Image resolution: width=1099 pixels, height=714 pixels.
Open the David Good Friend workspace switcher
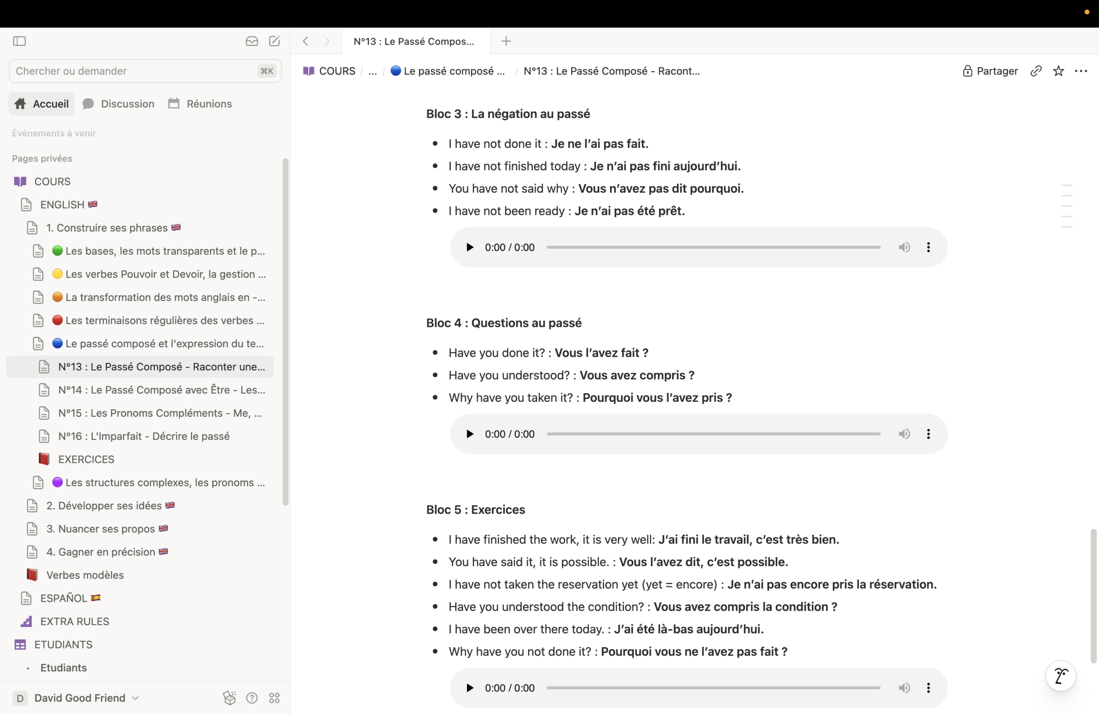[x=76, y=698]
